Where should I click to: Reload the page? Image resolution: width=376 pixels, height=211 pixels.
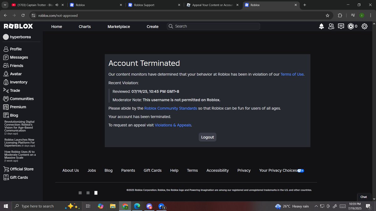(x=23, y=15)
